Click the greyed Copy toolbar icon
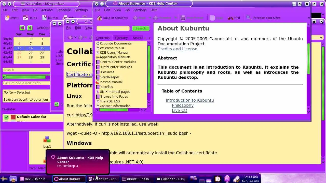 212,18
